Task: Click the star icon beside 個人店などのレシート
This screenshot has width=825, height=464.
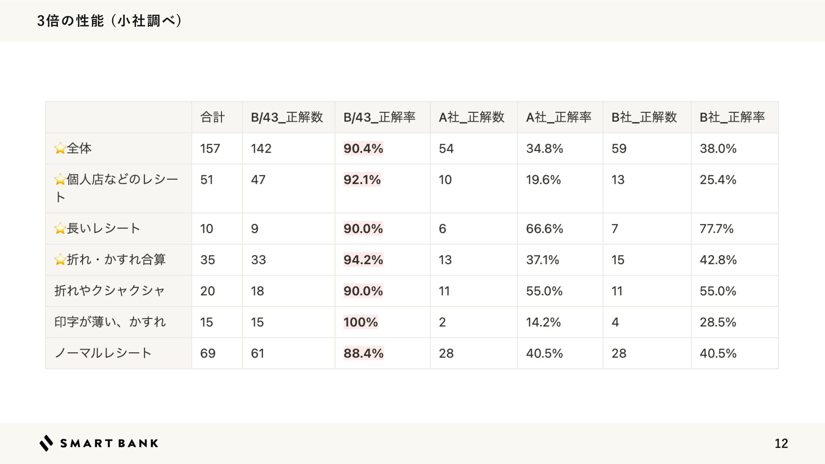Action: 60,180
